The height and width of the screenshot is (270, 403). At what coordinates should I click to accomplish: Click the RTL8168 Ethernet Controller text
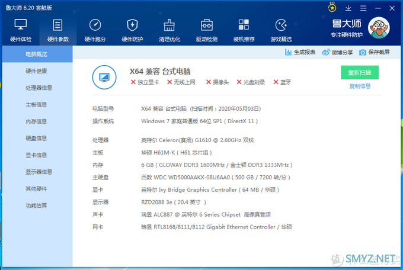[x=216, y=227]
